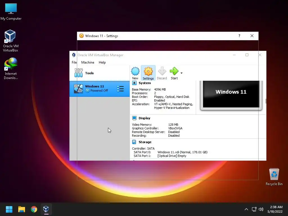Select Oracle VM VirtualBox desktop shortcut
288x216 pixels.
10,41
